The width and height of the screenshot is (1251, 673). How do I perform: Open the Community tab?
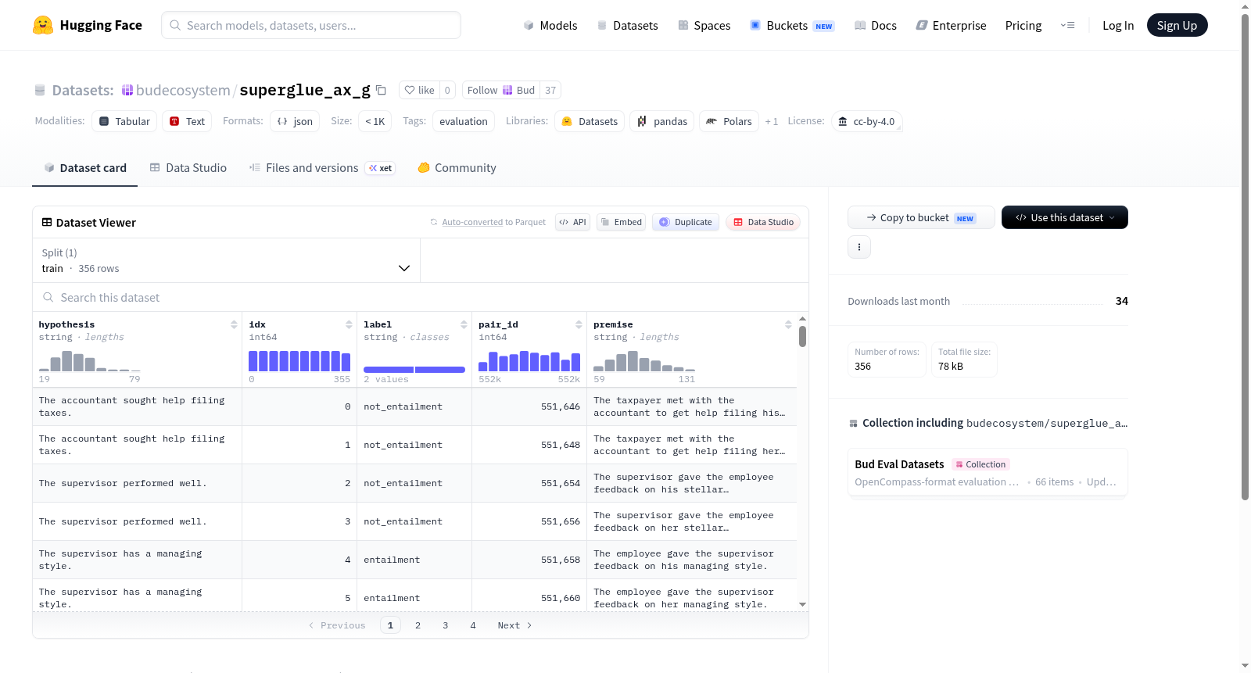[457, 168]
